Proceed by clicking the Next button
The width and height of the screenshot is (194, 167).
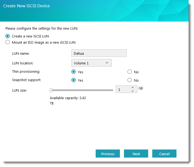click(x=136, y=154)
